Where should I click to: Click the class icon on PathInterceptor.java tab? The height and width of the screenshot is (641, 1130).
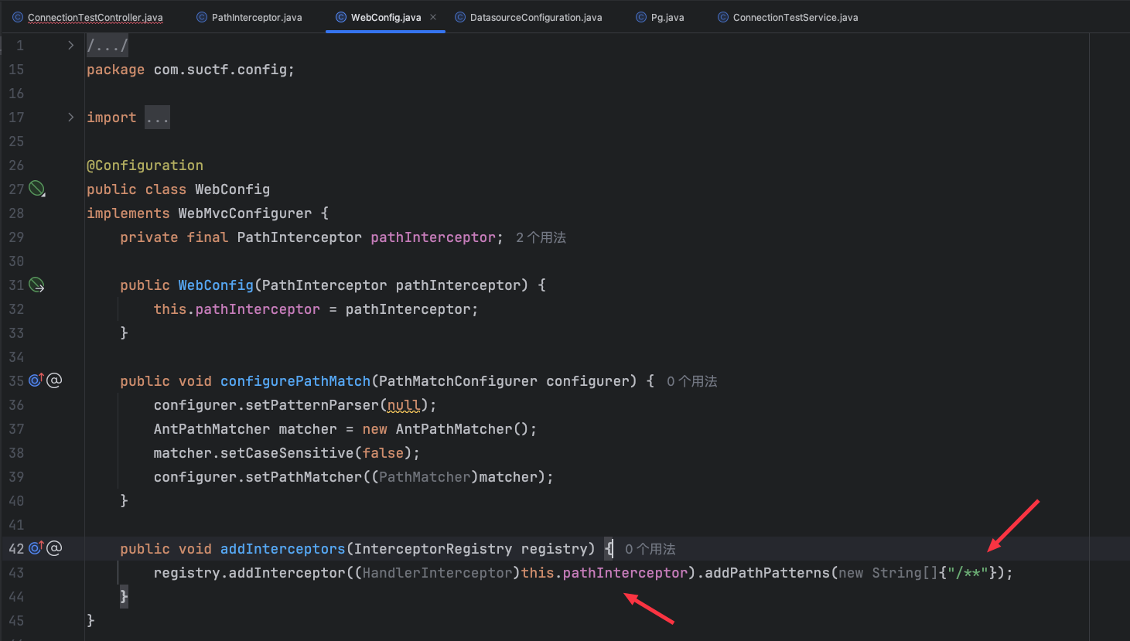(x=202, y=17)
